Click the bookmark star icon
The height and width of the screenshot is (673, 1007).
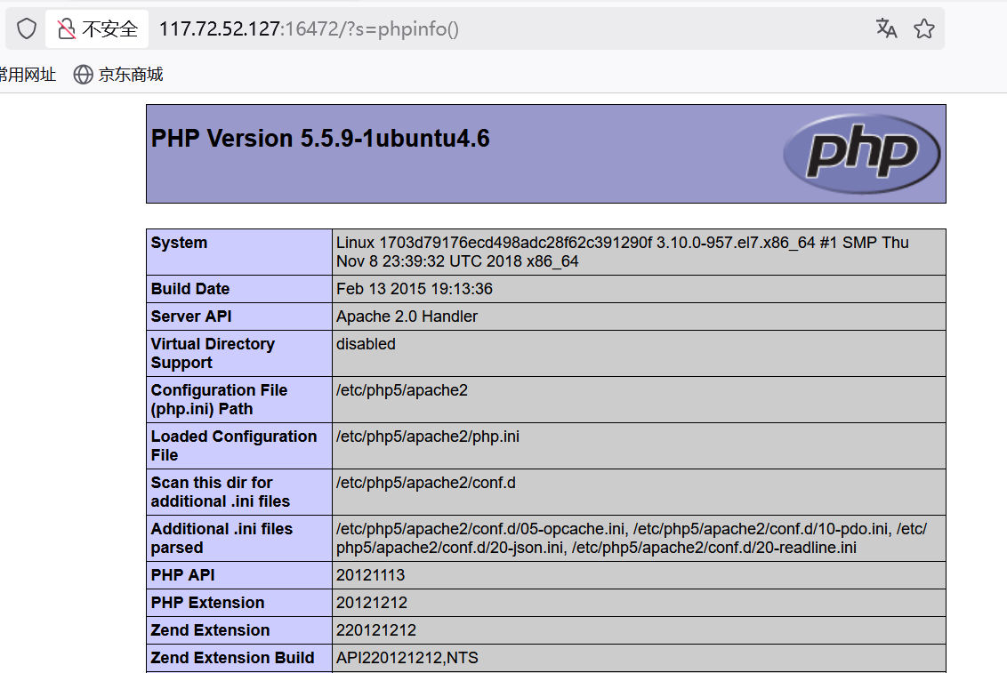coord(923,28)
